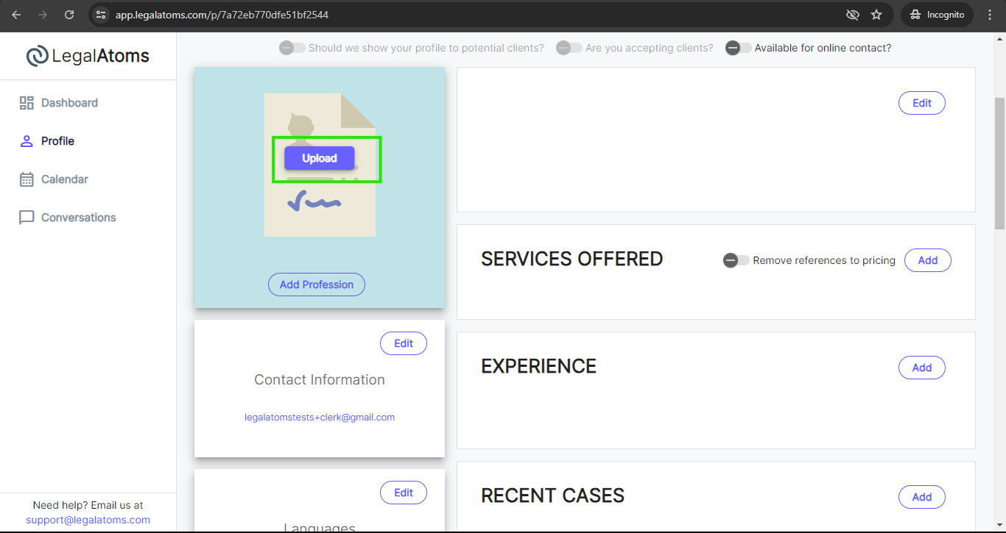This screenshot has width=1006, height=533.
Task: Open the Conversations chat bubble icon
Action: coord(27,218)
